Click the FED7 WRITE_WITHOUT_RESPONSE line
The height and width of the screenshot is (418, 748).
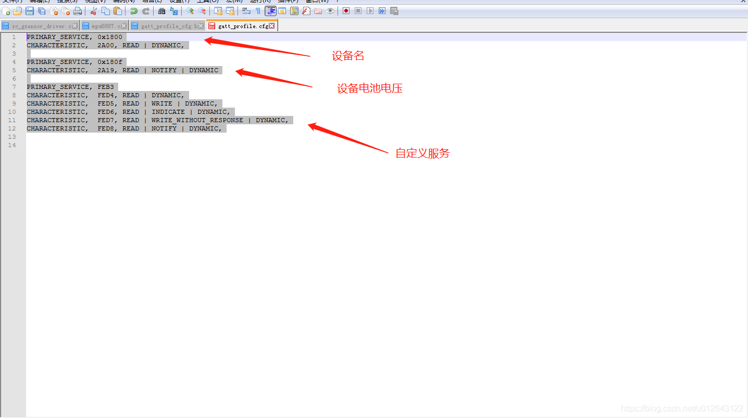coord(158,120)
